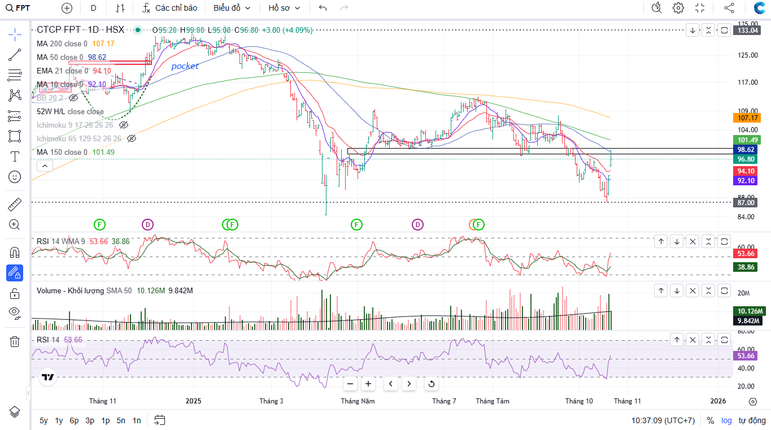Click the zoom in plus button on chart
The height and width of the screenshot is (430, 771).
368,384
